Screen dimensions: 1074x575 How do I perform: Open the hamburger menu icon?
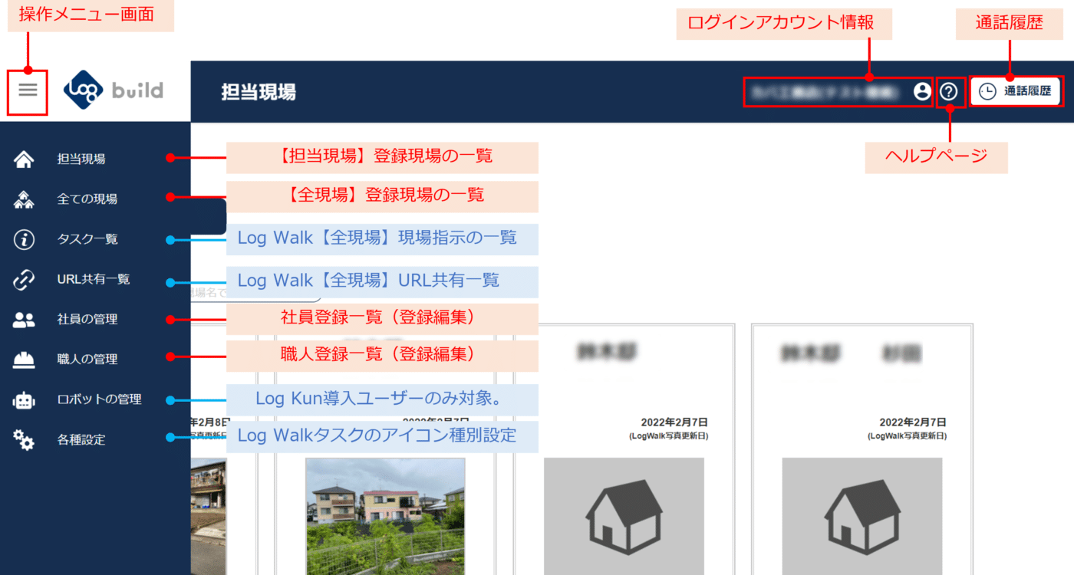click(28, 90)
